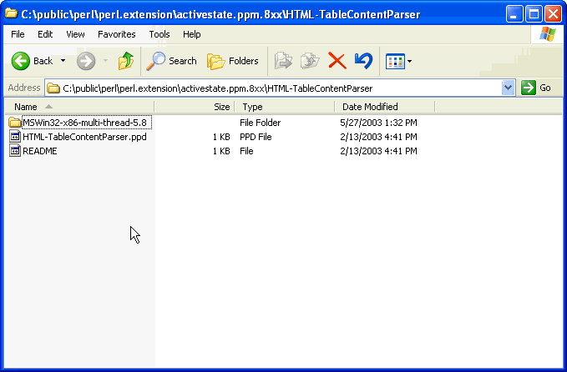This screenshot has height=372, width=567.
Task: Select the HTML-TableContentParser.ppd file
Action: point(84,137)
